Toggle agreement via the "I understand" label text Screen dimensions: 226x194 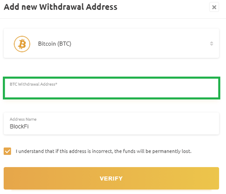click(104, 151)
